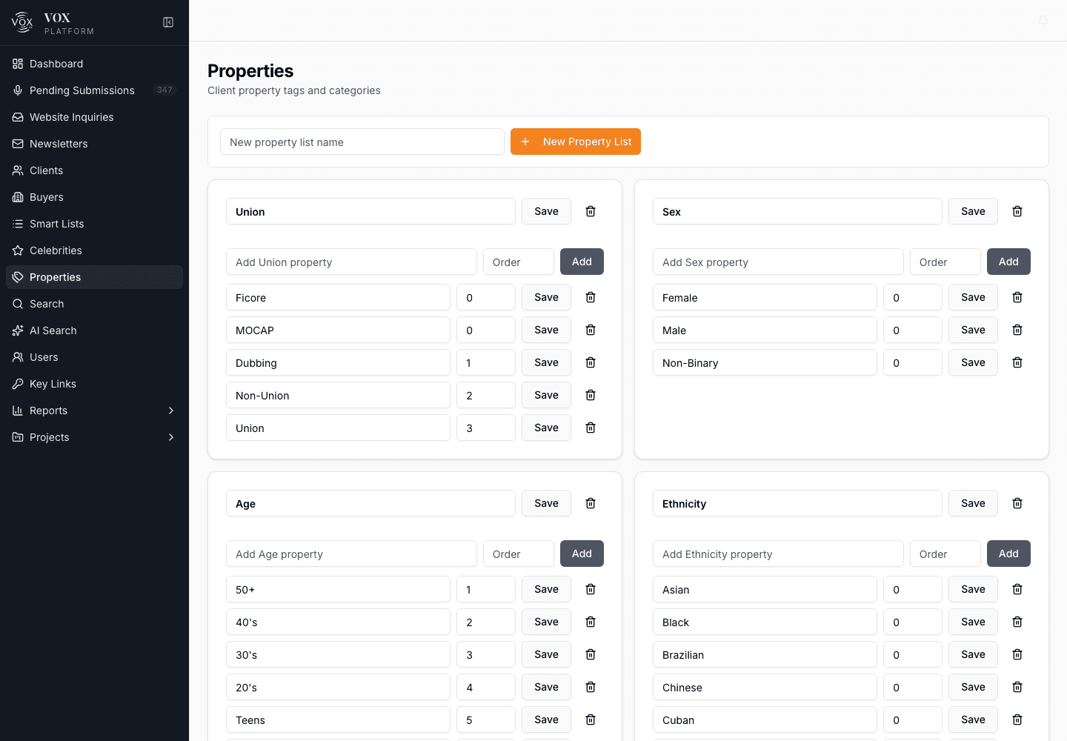Screen dimensions: 1067x741
Task: Delete the 20's age property
Action: (x=591, y=687)
